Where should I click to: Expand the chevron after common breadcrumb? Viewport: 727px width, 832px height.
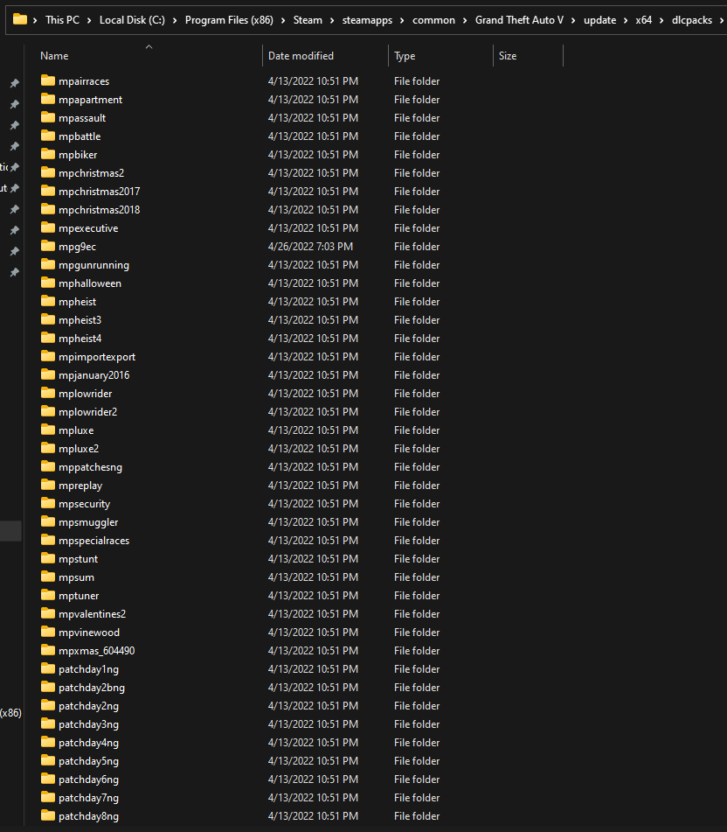pos(465,20)
